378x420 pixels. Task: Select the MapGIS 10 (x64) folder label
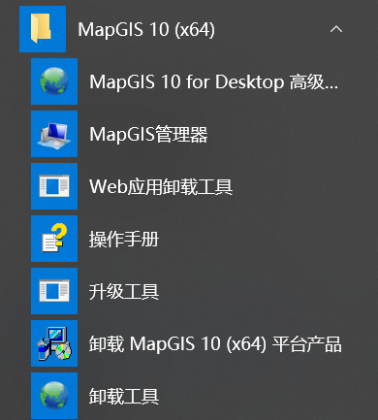(146, 30)
